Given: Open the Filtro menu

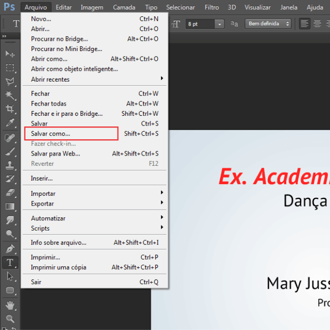Looking at the screenshot, I should (x=212, y=7).
